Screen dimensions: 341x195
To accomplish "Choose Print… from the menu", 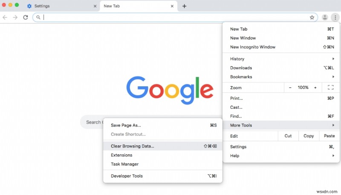I will coord(281,98).
